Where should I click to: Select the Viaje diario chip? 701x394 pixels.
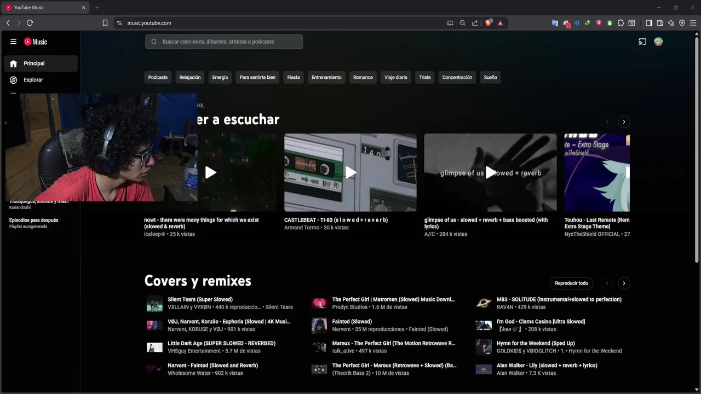(396, 77)
